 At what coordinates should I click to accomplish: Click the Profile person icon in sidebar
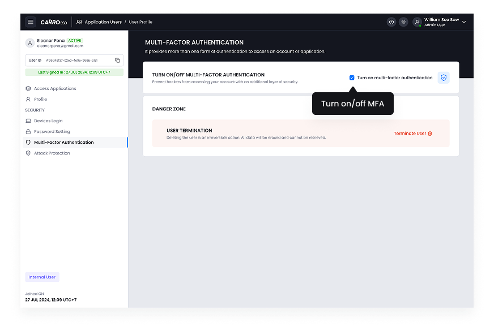point(28,99)
